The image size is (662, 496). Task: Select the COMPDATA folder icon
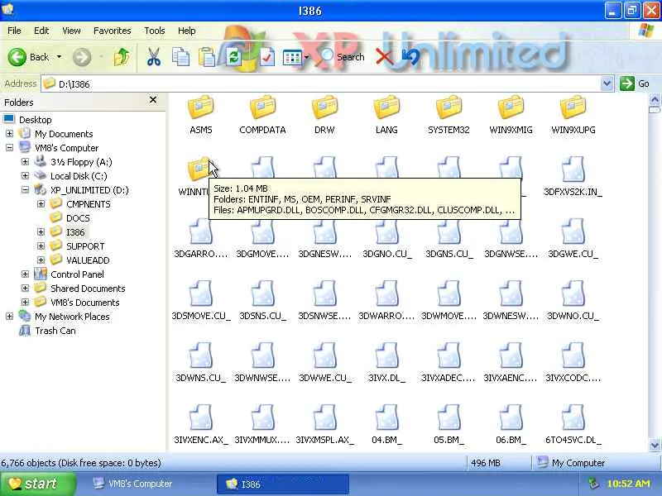(262, 107)
